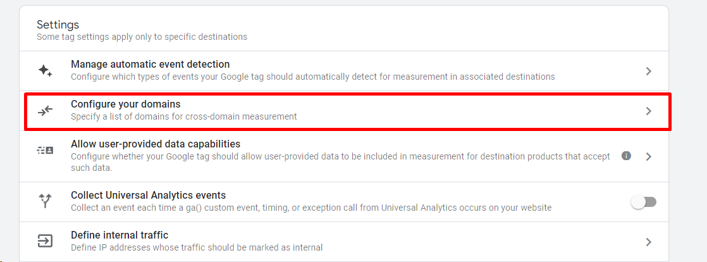The width and height of the screenshot is (707, 262).
Task: Open Allow user-provided data capabilities
Action: tap(344, 156)
